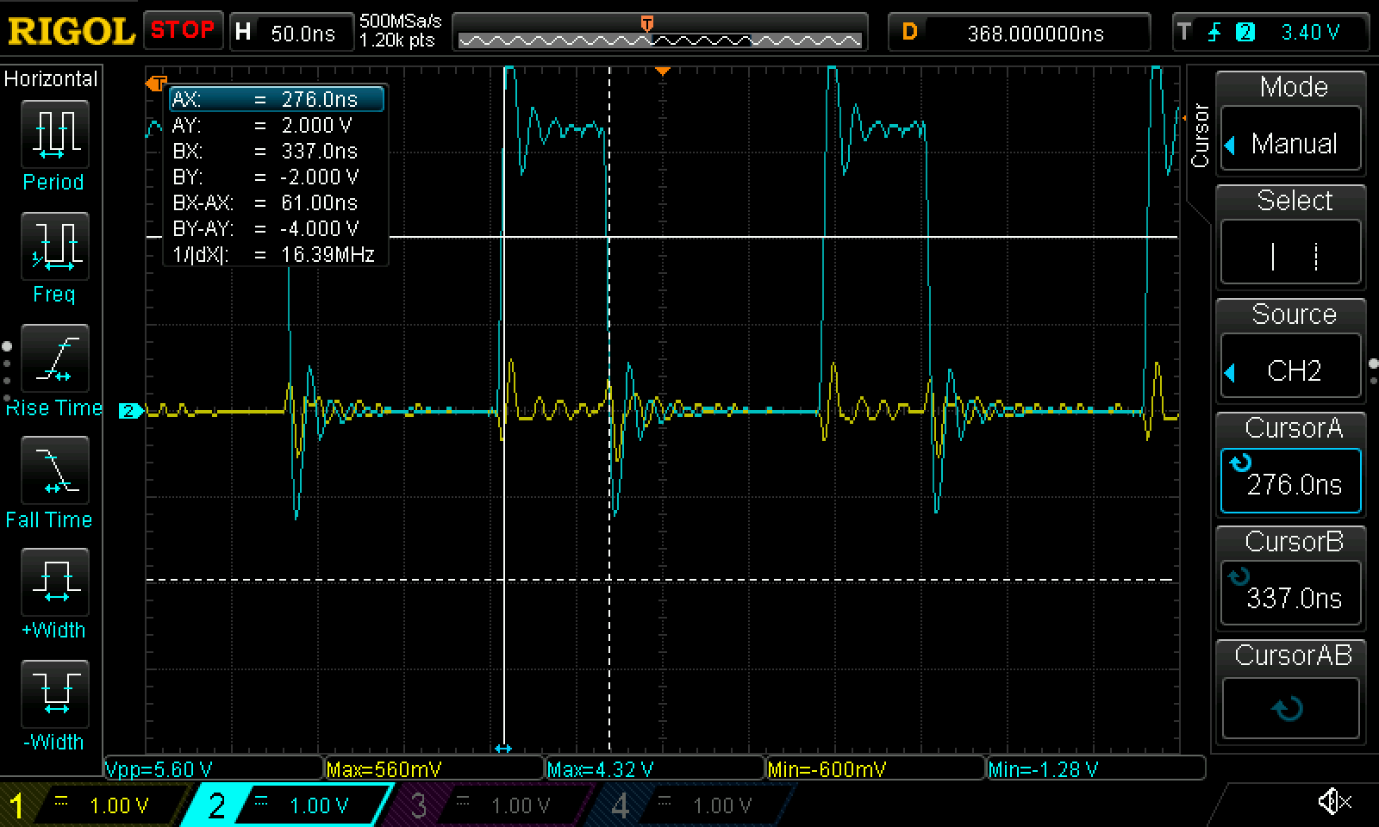Toggle channel 1 on the bottom bar
Viewport: 1379px width, 827px height.
(93, 805)
